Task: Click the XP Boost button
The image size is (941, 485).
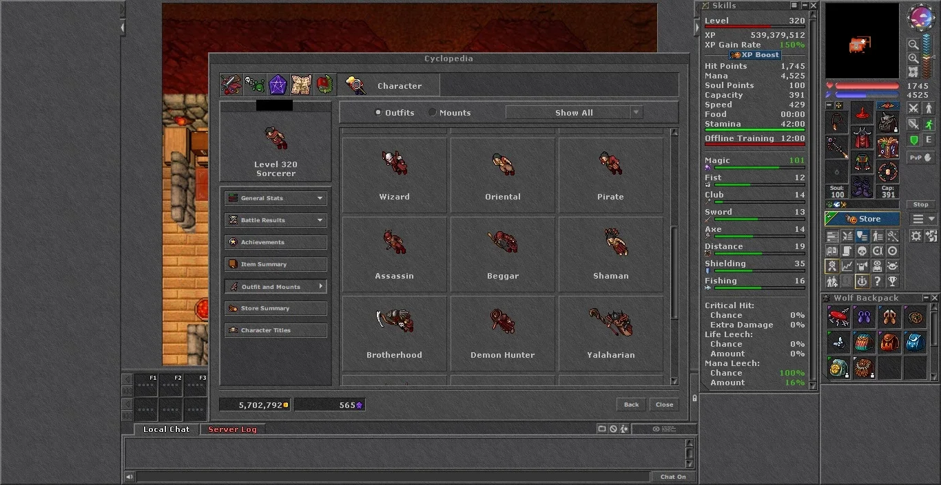Action: click(755, 55)
